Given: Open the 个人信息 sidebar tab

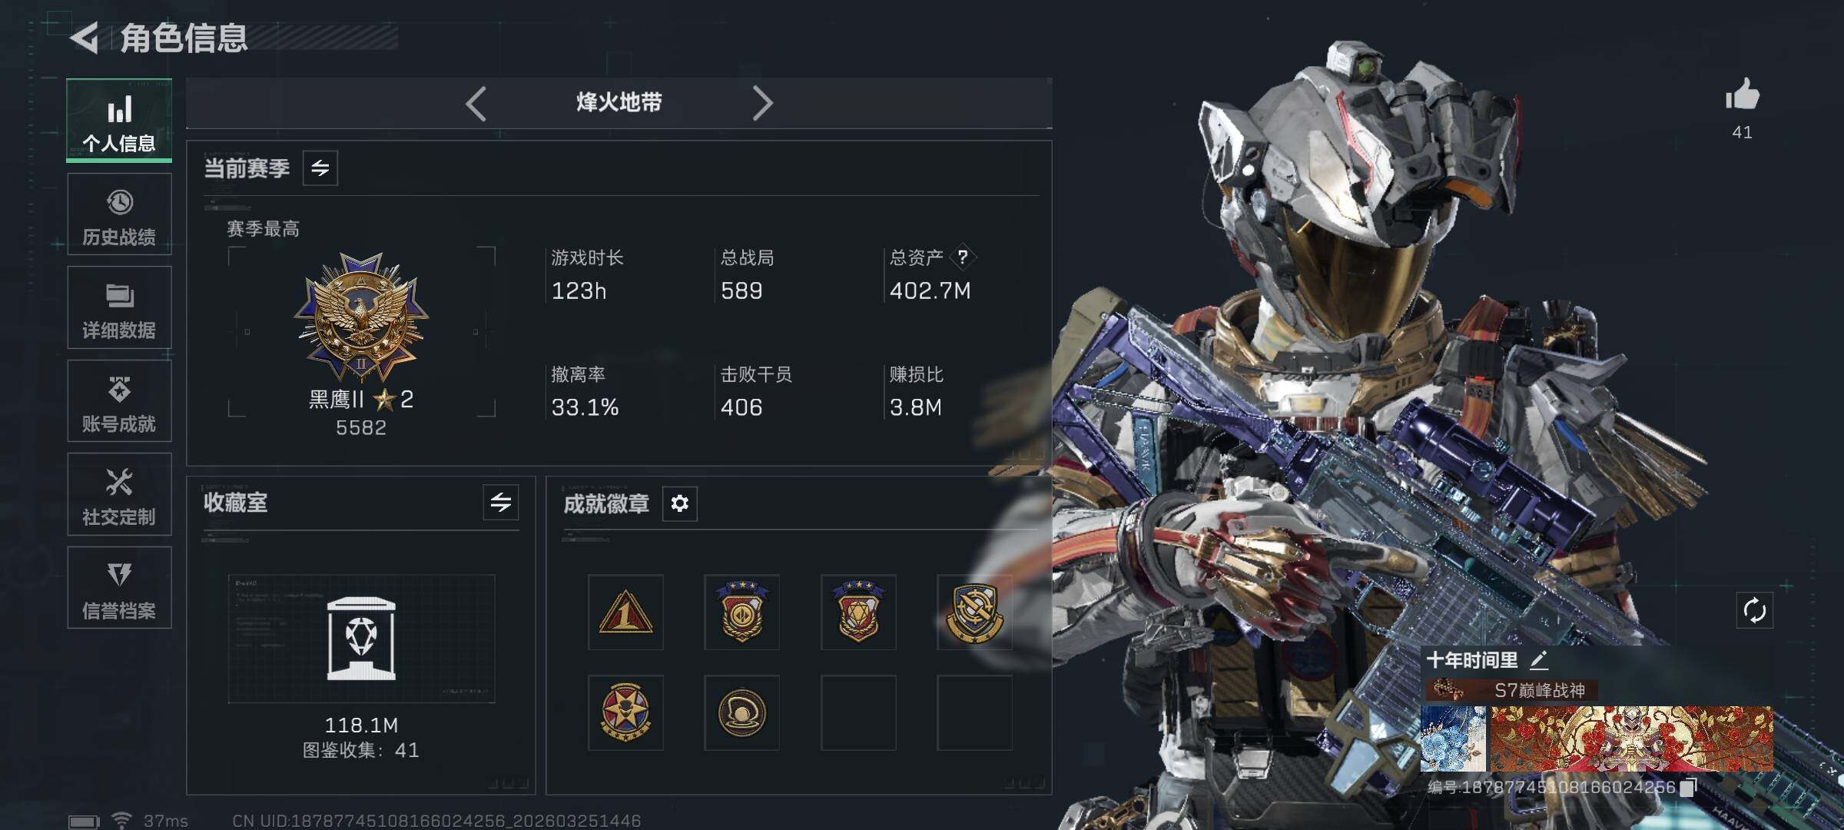Looking at the screenshot, I should pos(119,120).
